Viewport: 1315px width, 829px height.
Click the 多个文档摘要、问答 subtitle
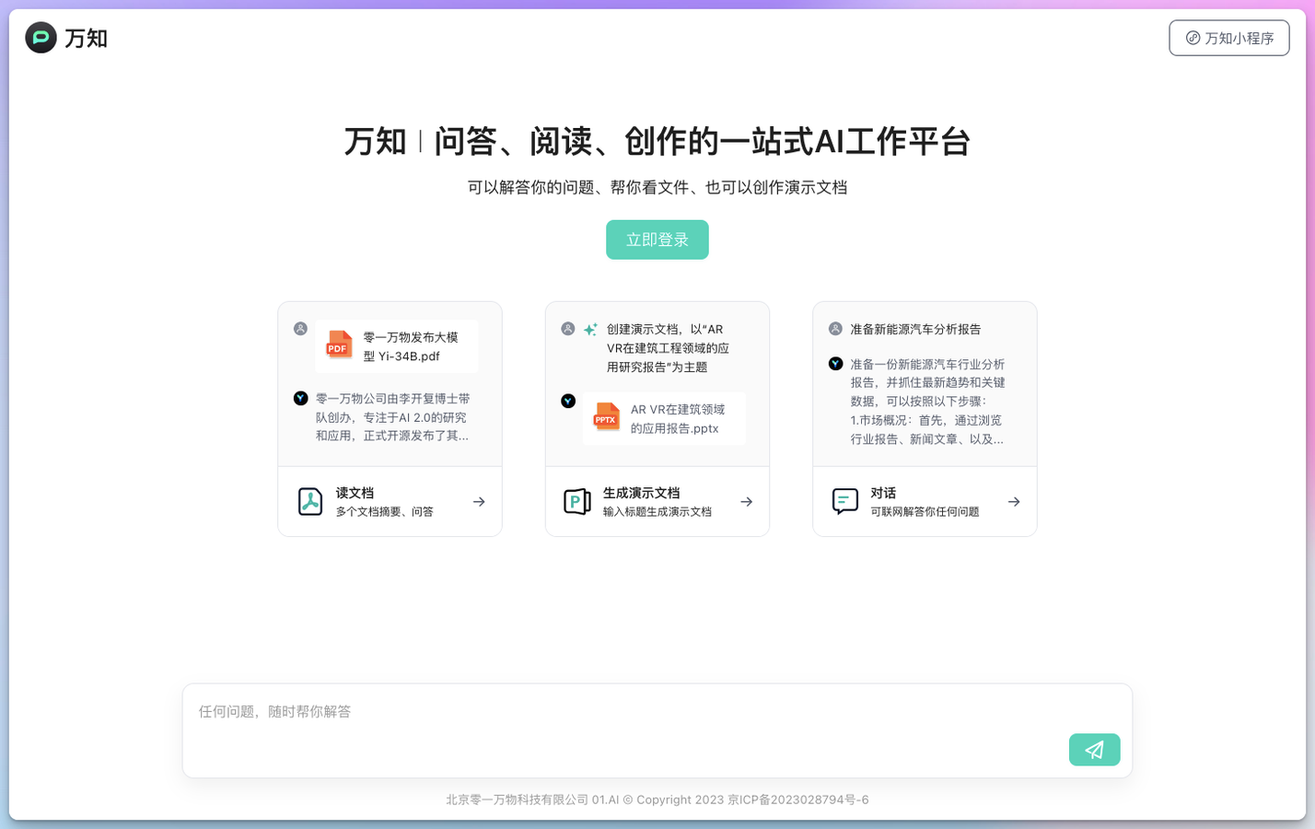click(x=384, y=512)
